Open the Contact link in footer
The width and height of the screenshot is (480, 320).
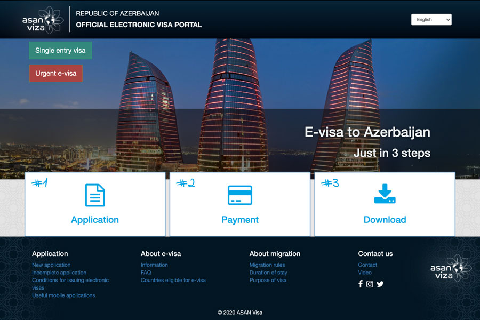[x=367, y=265]
